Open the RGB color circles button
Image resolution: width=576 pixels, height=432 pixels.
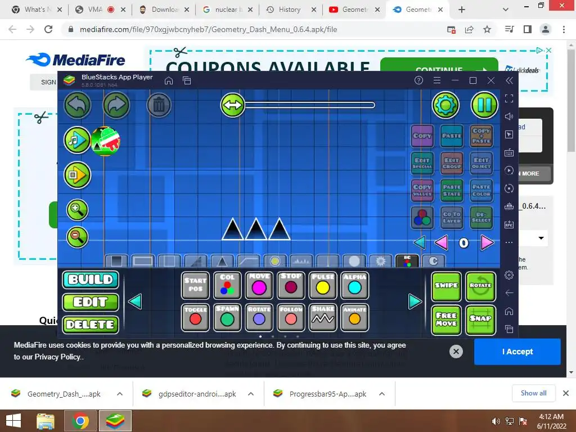(422, 218)
